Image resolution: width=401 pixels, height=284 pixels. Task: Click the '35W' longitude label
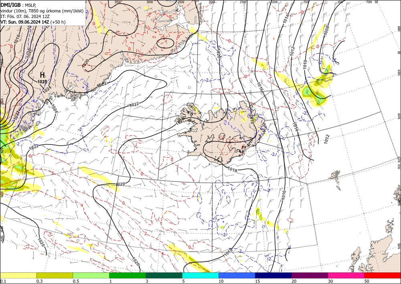117,2
